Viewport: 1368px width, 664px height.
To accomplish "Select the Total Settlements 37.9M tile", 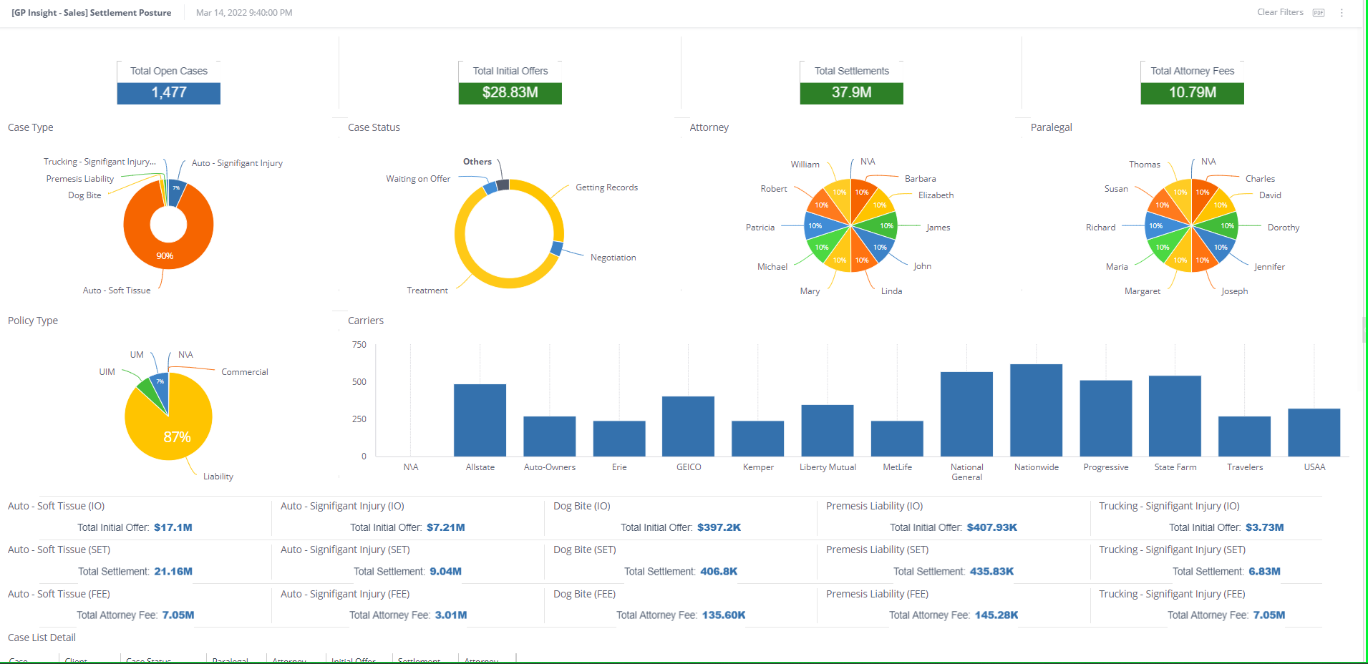I will 852,83.
